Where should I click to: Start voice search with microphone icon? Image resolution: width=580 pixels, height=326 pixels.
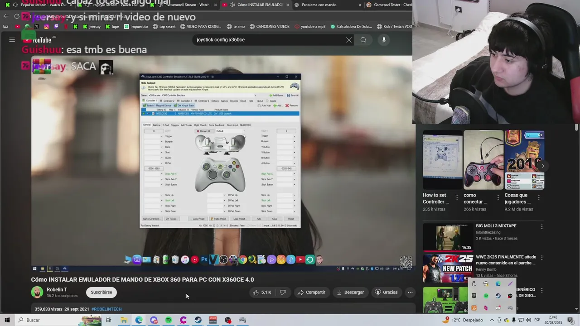[x=384, y=40]
